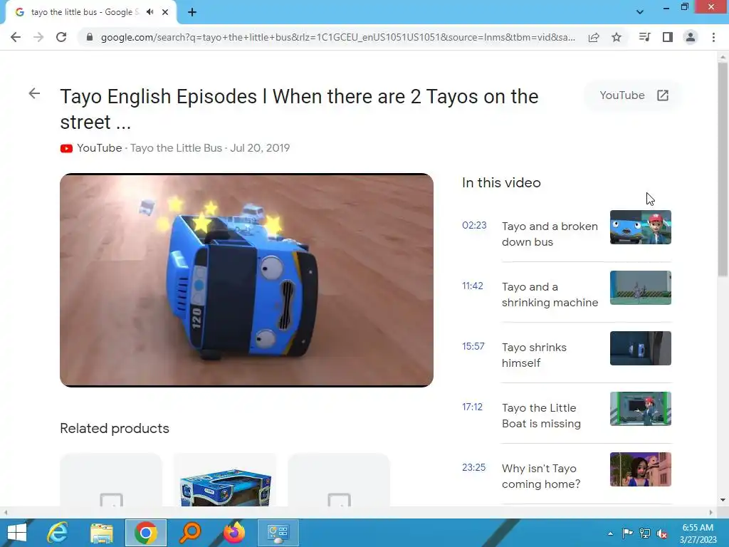
Task: Bookmark this tab with the star icon
Action: click(x=617, y=37)
